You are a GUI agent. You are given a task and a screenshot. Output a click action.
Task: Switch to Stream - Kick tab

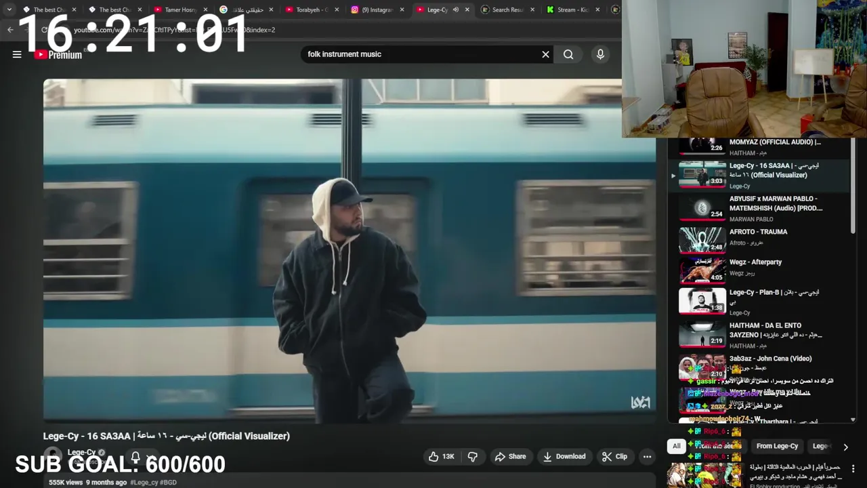572,9
